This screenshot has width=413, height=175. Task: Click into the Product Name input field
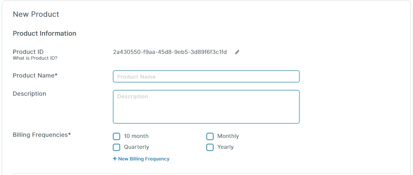[206, 76]
